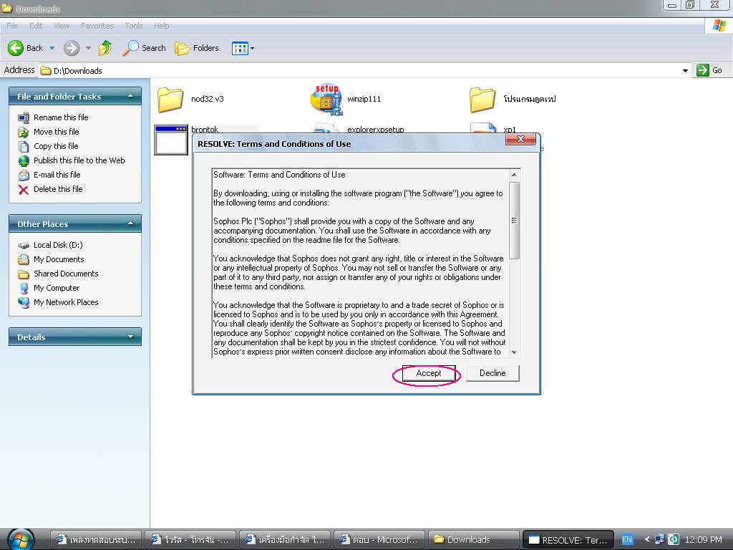Click the network connection tray icon
The height and width of the screenshot is (550, 733).
click(659, 539)
